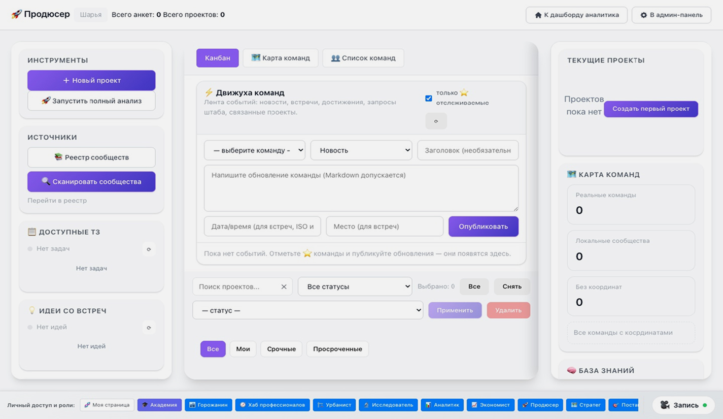The image size is (723, 419).
Task: Switch to the Карта команд tab
Action: click(281, 58)
